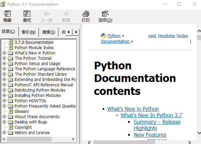201x144 pixels.
Task: Expand The Python Tutorial tree node
Action: click(4, 58)
